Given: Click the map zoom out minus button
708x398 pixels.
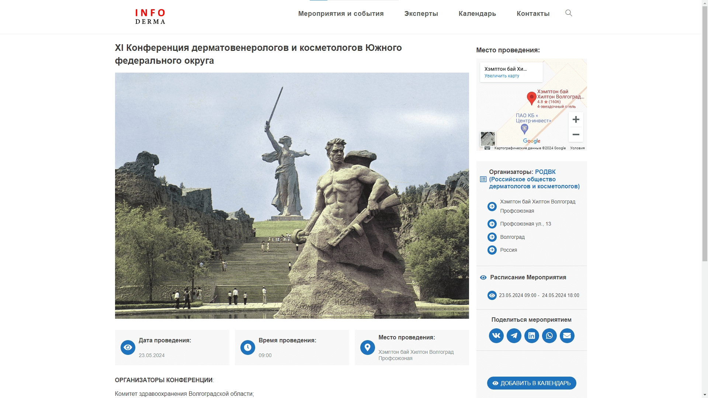Looking at the screenshot, I should pos(576,135).
